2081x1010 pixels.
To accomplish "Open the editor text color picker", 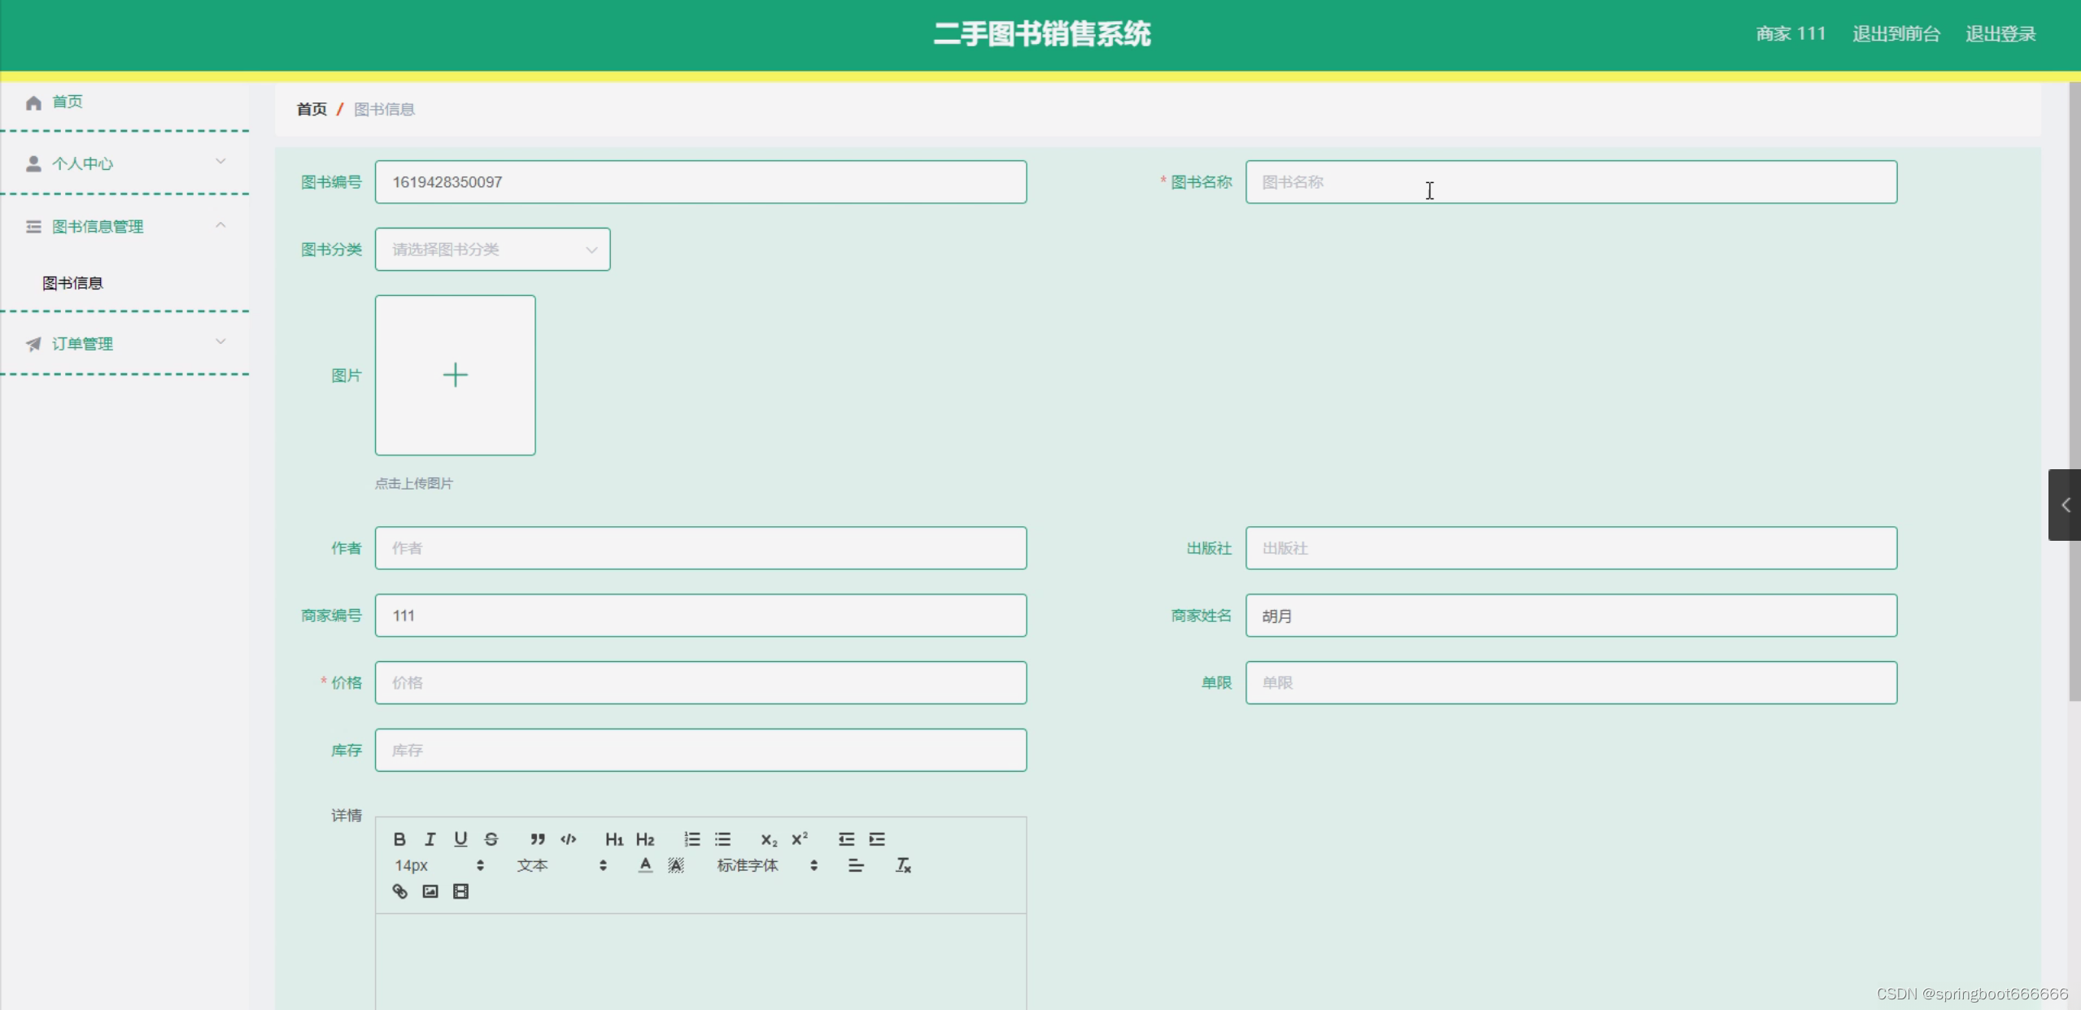I will tap(645, 865).
